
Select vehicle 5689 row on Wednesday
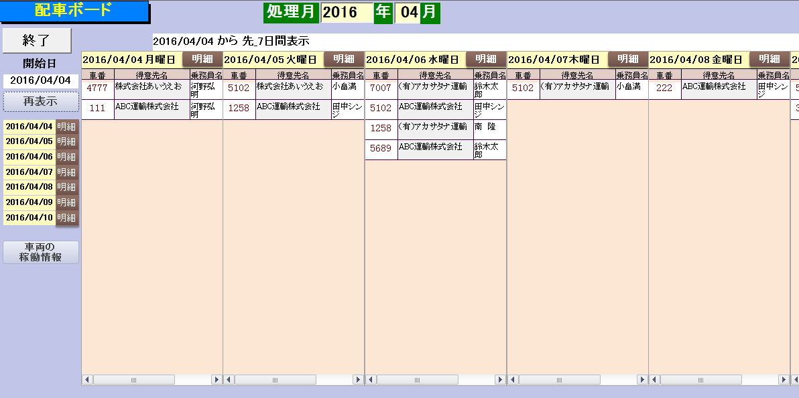click(381, 149)
